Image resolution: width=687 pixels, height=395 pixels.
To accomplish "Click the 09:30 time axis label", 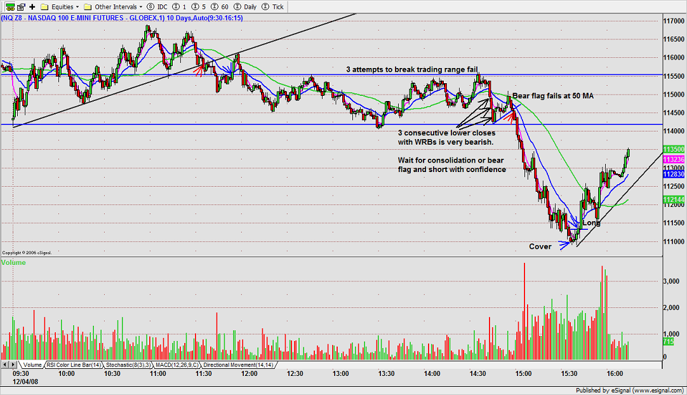I will click(20, 373).
